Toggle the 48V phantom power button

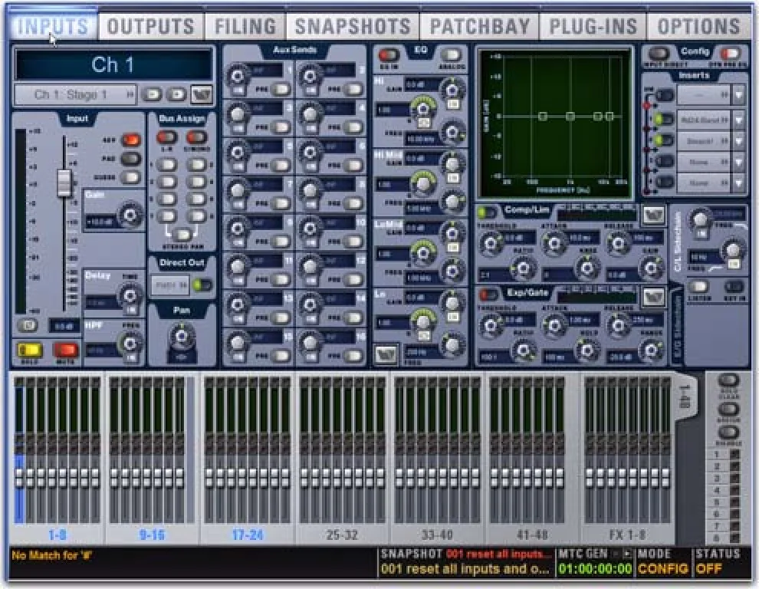[130, 140]
